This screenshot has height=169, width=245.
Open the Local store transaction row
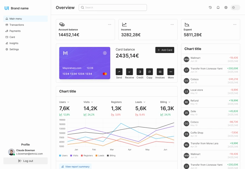tap(211, 91)
